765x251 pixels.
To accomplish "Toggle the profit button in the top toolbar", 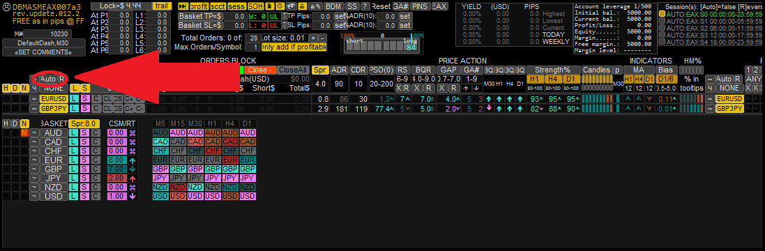I will [199, 6].
